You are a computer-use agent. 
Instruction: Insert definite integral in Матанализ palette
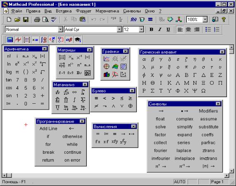point(83,92)
